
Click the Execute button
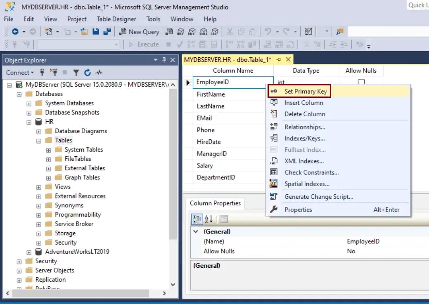[x=146, y=44]
